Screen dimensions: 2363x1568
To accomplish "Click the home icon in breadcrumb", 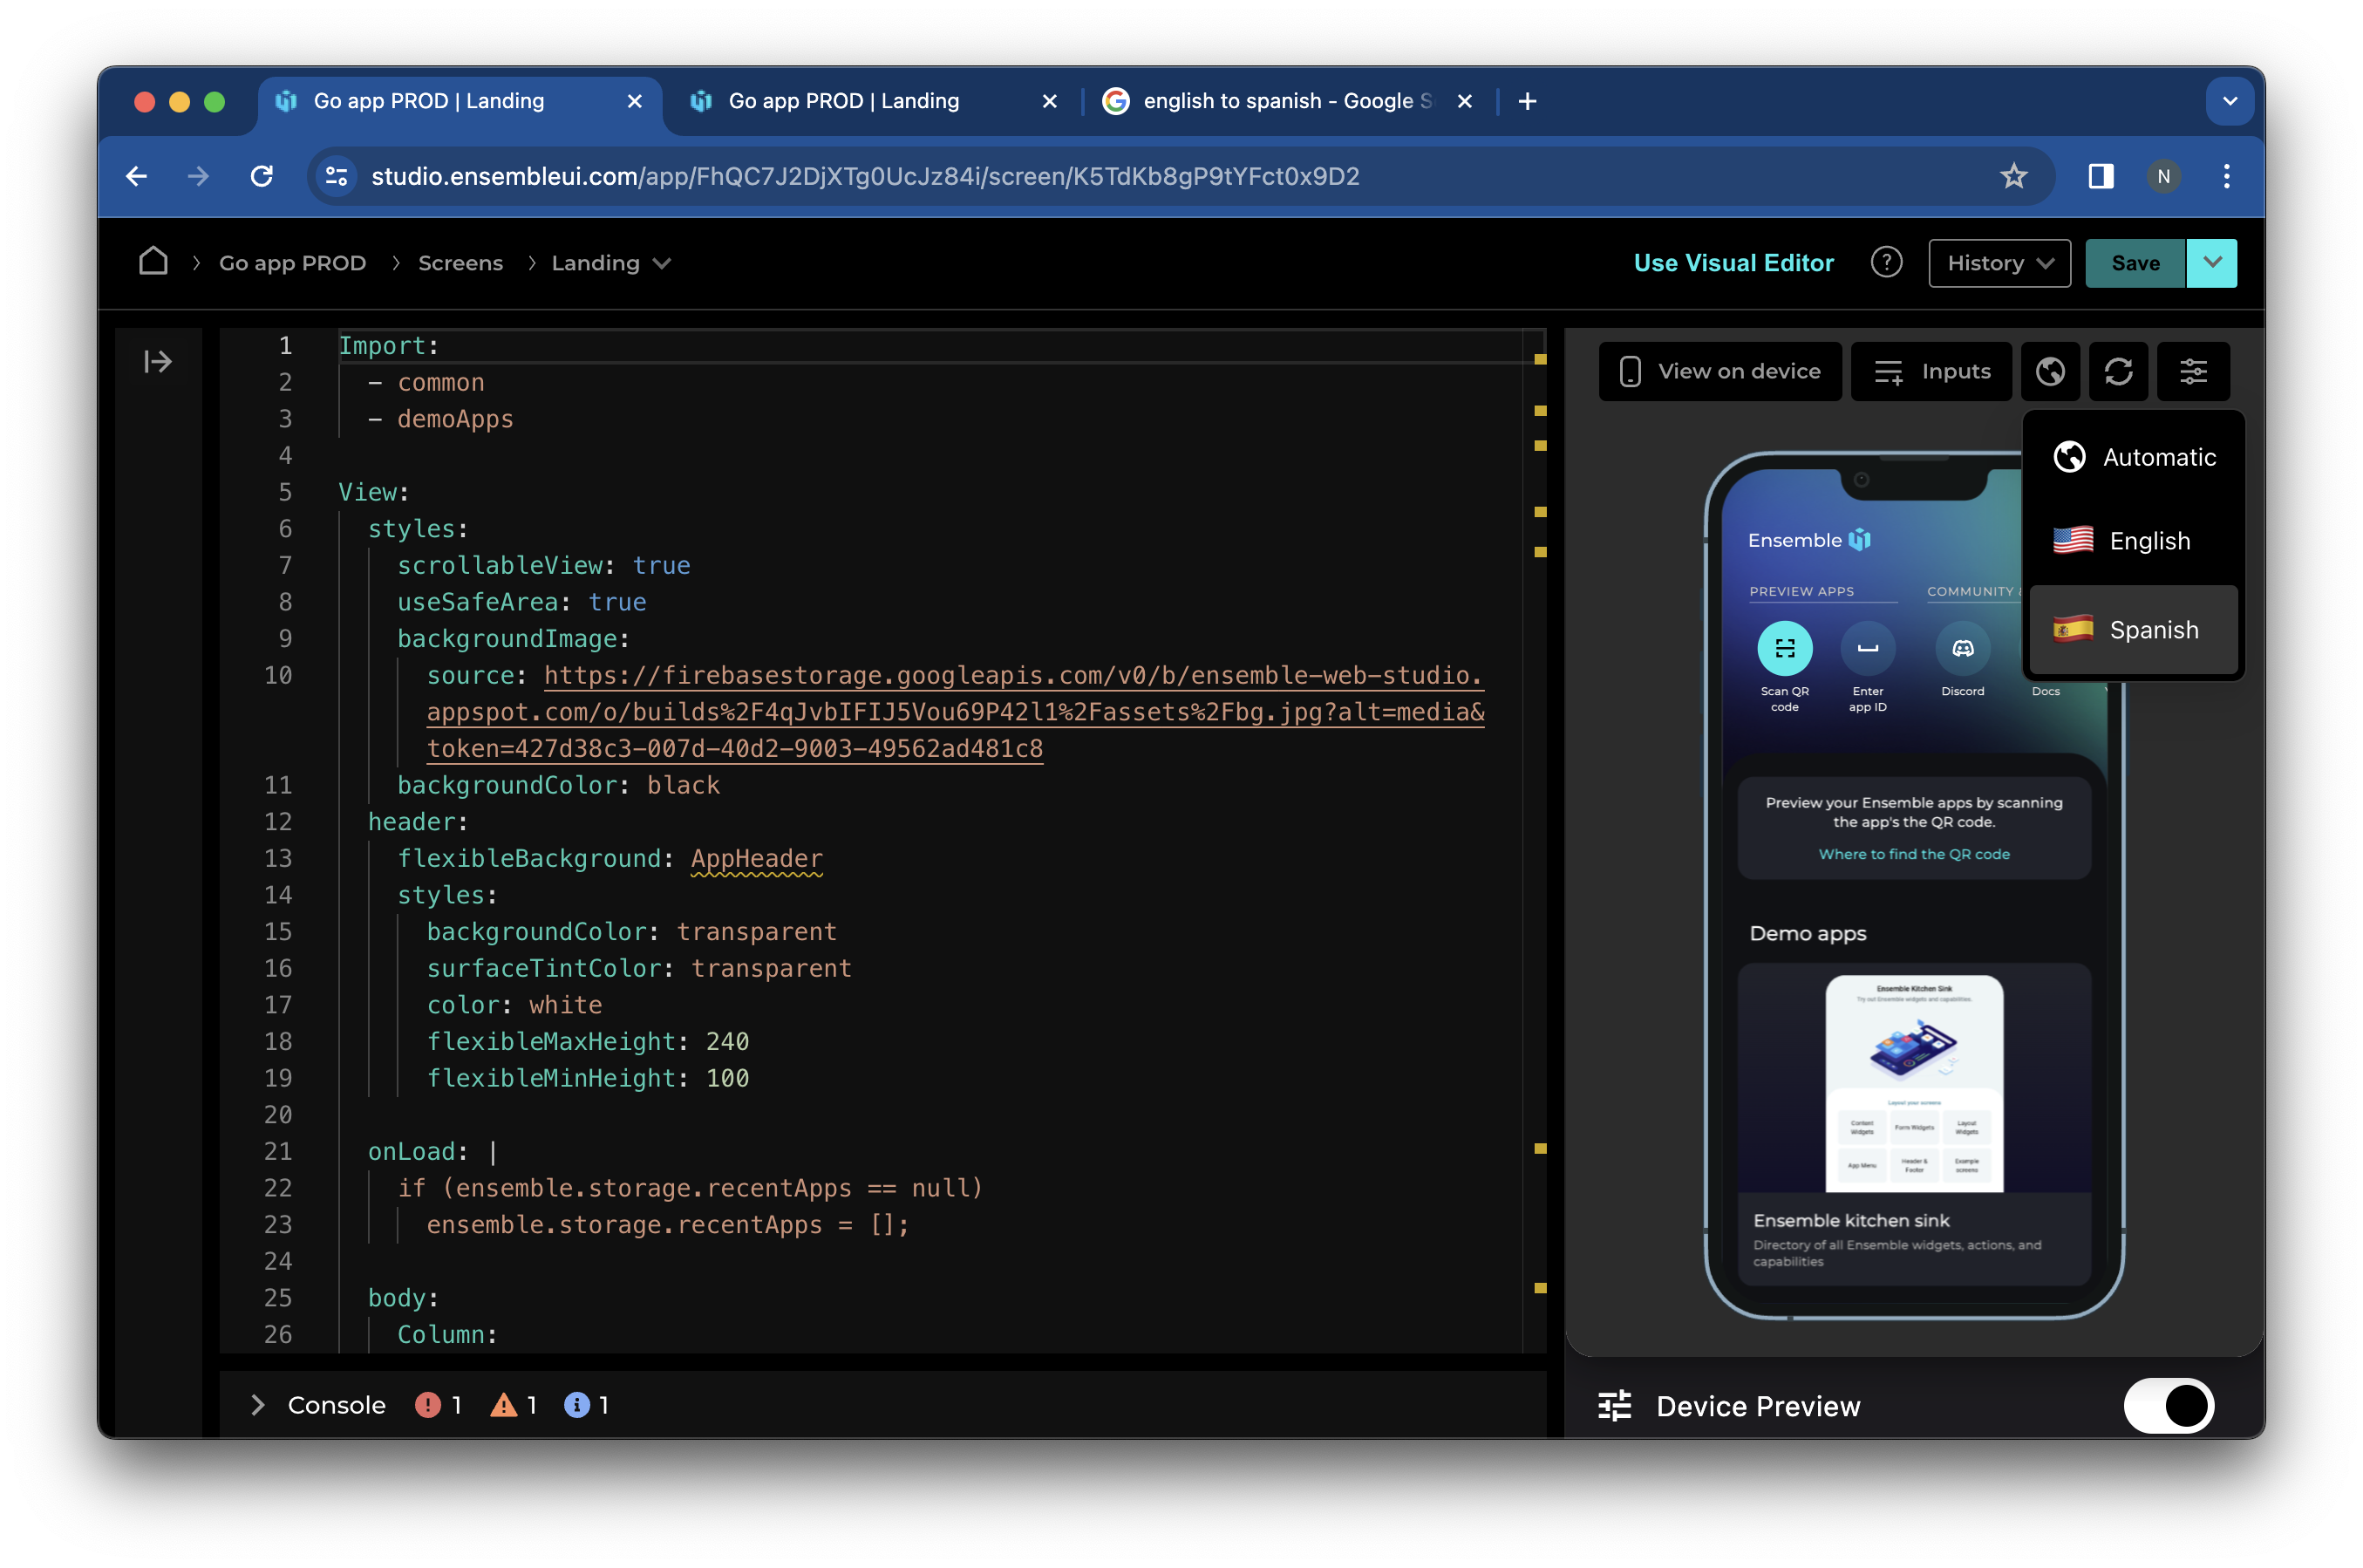I will [x=153, y=262].
